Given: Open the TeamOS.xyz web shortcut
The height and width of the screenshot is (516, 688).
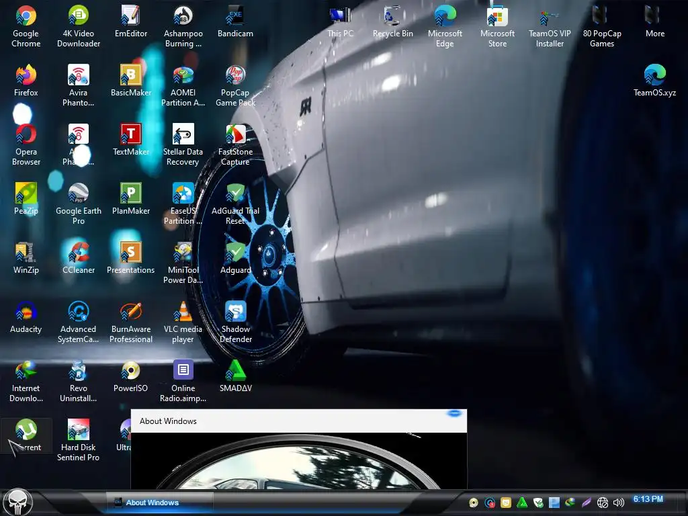Looking at the screenshot, I should [654, 81].
